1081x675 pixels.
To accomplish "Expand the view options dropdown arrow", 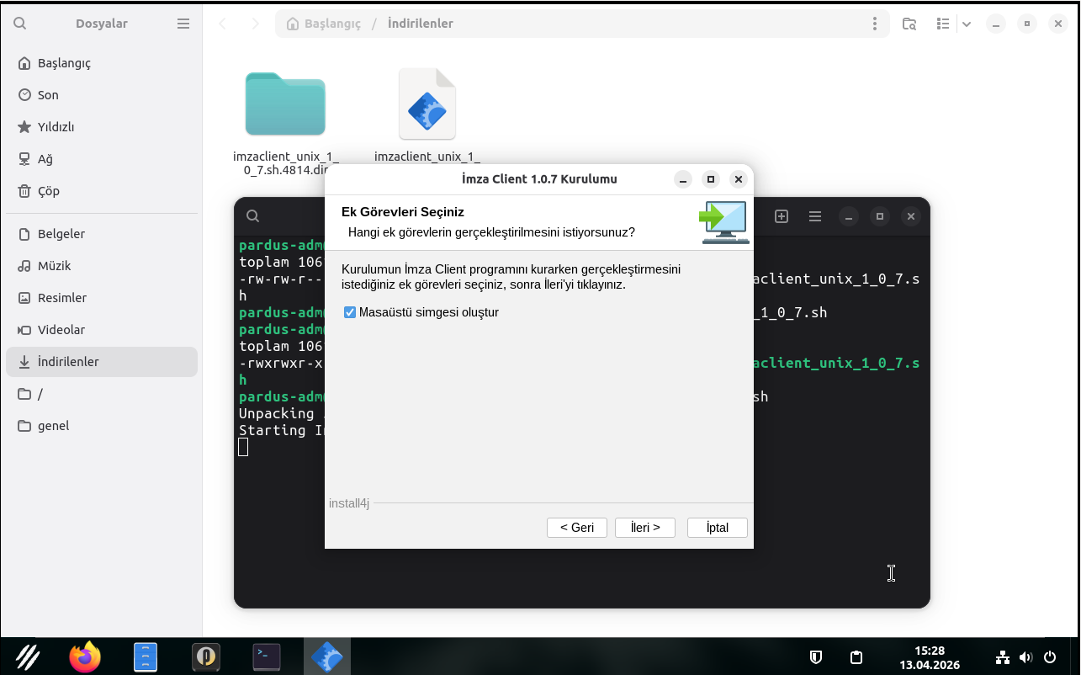I will (967, 24).
